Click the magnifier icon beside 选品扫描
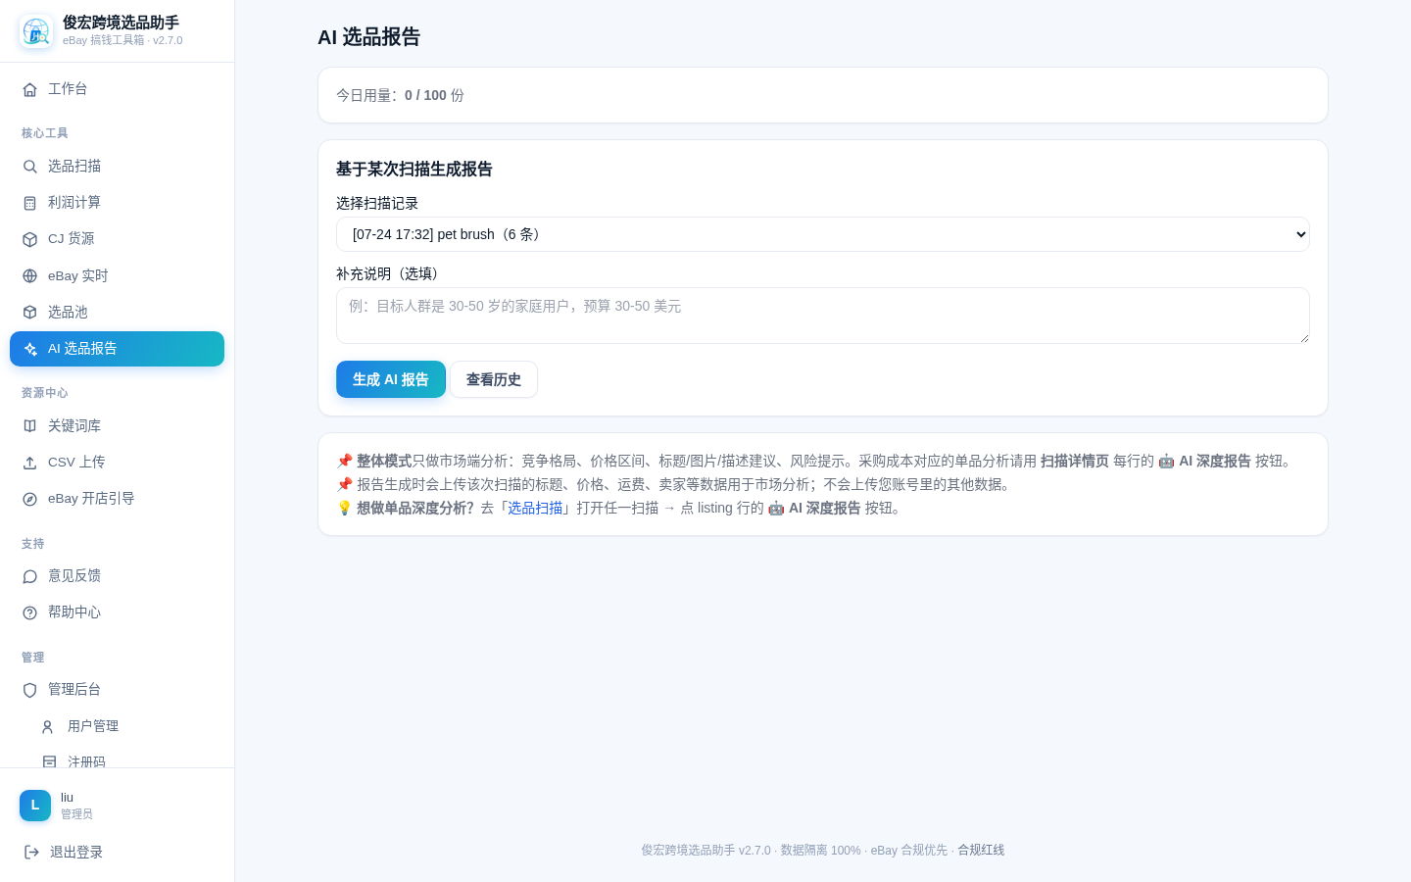1411x882 pixels. coord(29,167)
